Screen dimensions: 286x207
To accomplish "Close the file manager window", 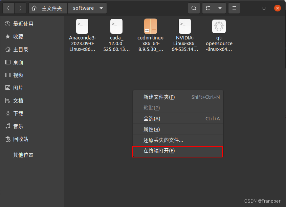I will tap(278, 8).
